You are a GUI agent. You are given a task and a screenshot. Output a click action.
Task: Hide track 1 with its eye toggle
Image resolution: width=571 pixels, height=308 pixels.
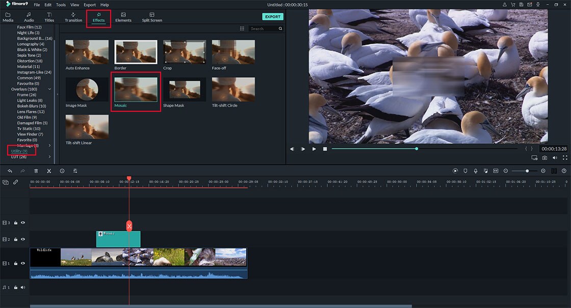23,263
